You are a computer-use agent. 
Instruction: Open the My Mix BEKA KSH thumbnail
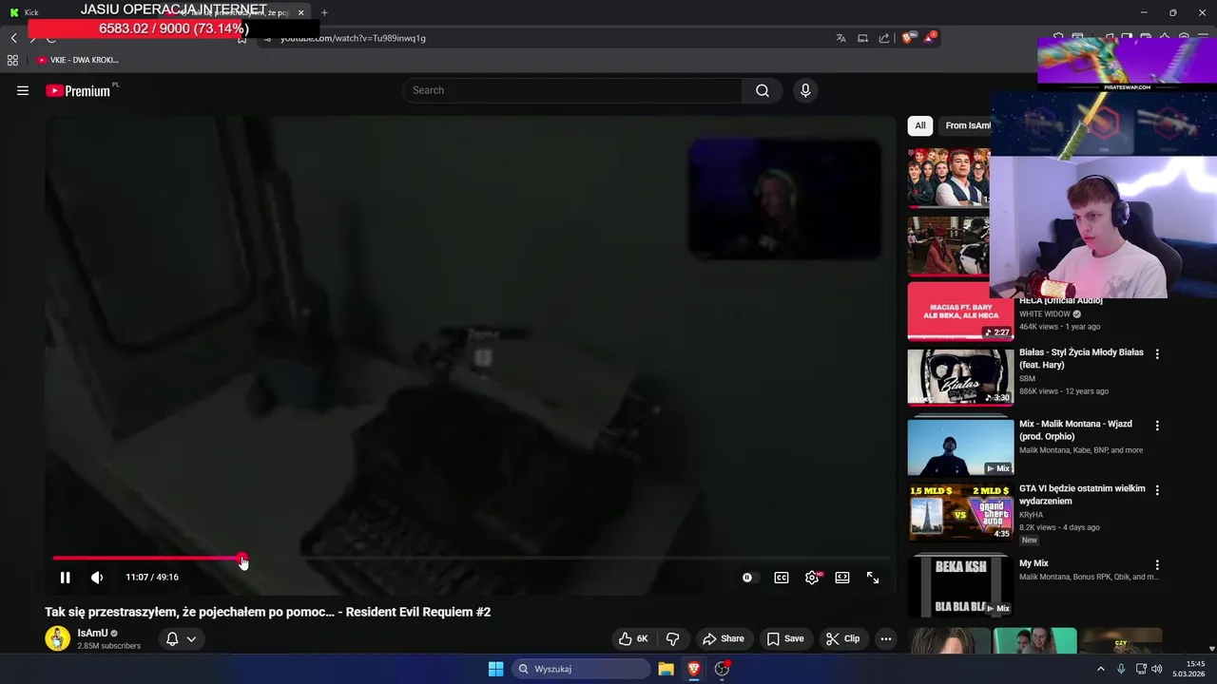(960, 585)
